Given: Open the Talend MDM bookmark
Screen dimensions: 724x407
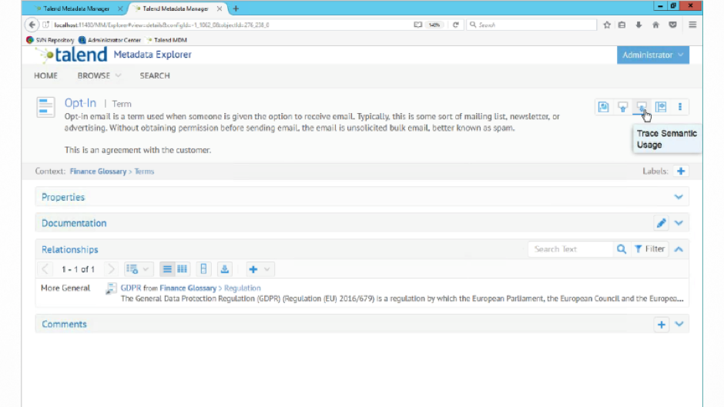Looking at the screenshot, I should click(166, 40).
